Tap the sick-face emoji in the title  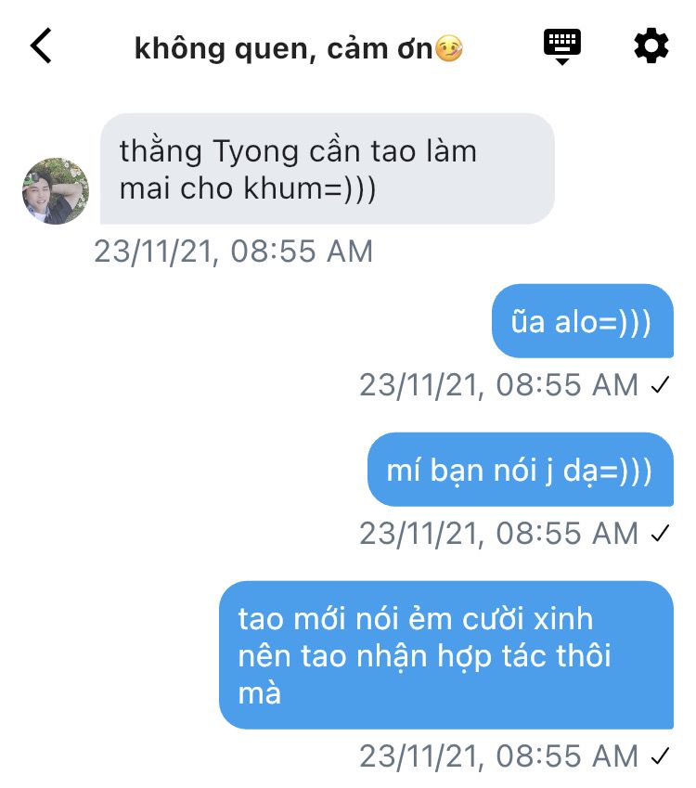[x=449, y=49]
